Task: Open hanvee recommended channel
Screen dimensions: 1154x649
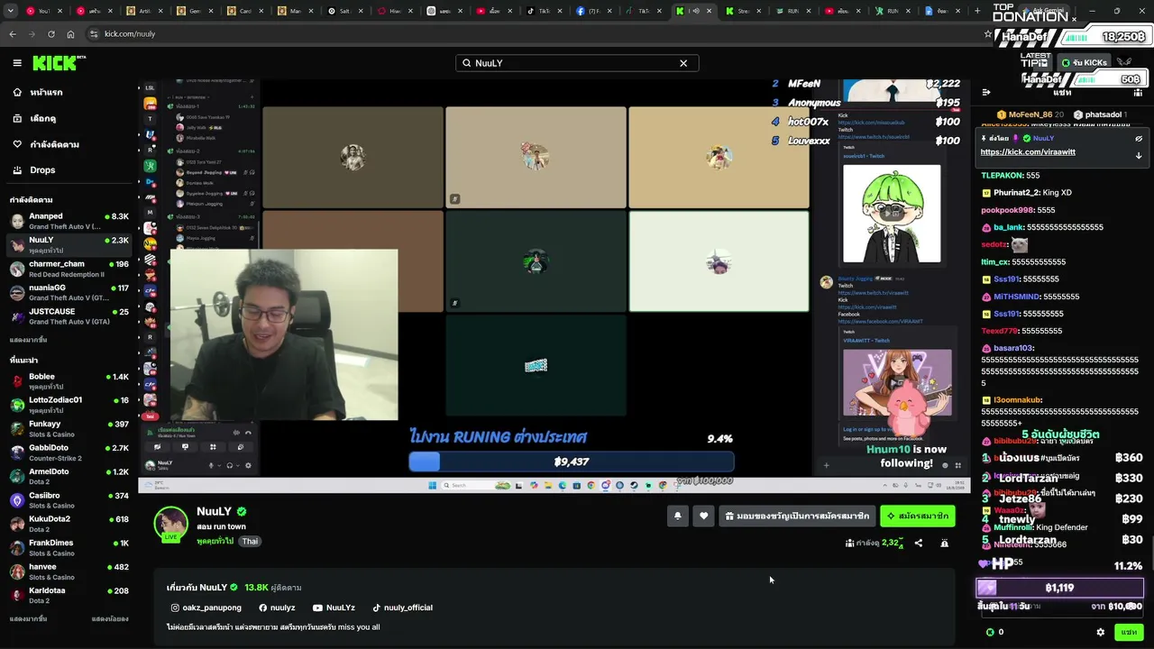Action: (x=69, y=571)
